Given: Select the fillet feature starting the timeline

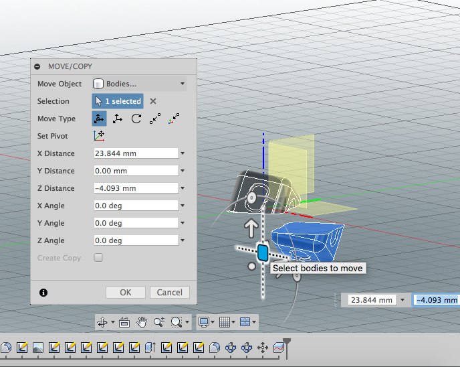Looking at the screenshot, I should [x=6, y=348].
